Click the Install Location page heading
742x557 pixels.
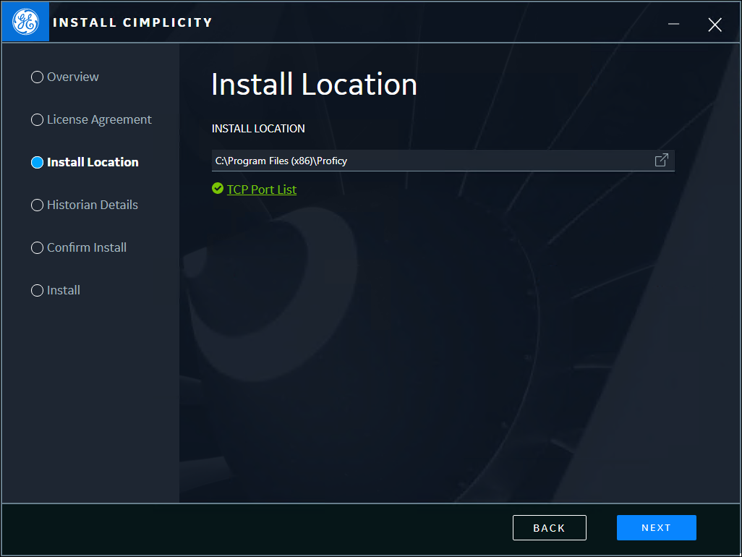314,84
